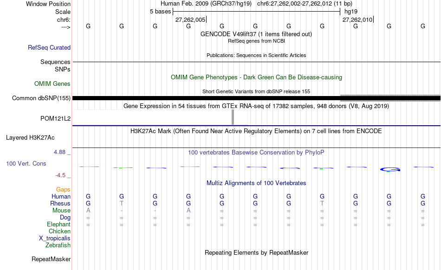441x270 pixels.
Task: Click the ---> strand direction arrow
Action: coord(66,27)
